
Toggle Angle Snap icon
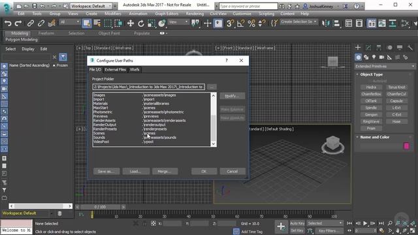240,23
